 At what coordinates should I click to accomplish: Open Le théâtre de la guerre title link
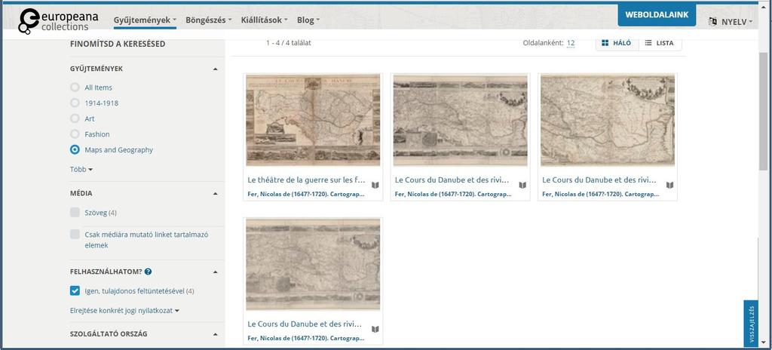pos(306,180)
